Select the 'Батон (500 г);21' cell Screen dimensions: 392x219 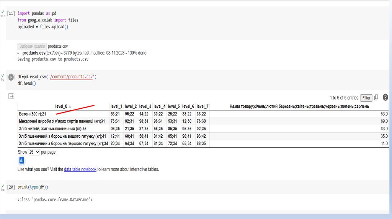[63, 114]
